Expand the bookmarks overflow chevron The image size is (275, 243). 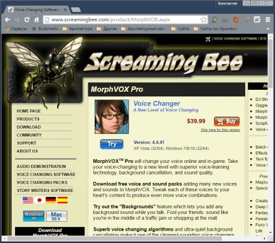click(268, 28)
